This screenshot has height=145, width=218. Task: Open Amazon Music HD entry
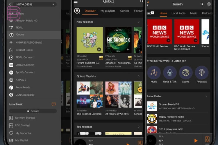point(26,21)
